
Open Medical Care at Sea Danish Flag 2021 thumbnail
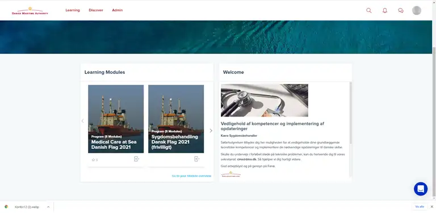click(116, 119)
